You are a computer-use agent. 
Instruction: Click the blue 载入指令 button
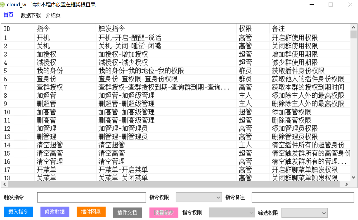(18, 212)
